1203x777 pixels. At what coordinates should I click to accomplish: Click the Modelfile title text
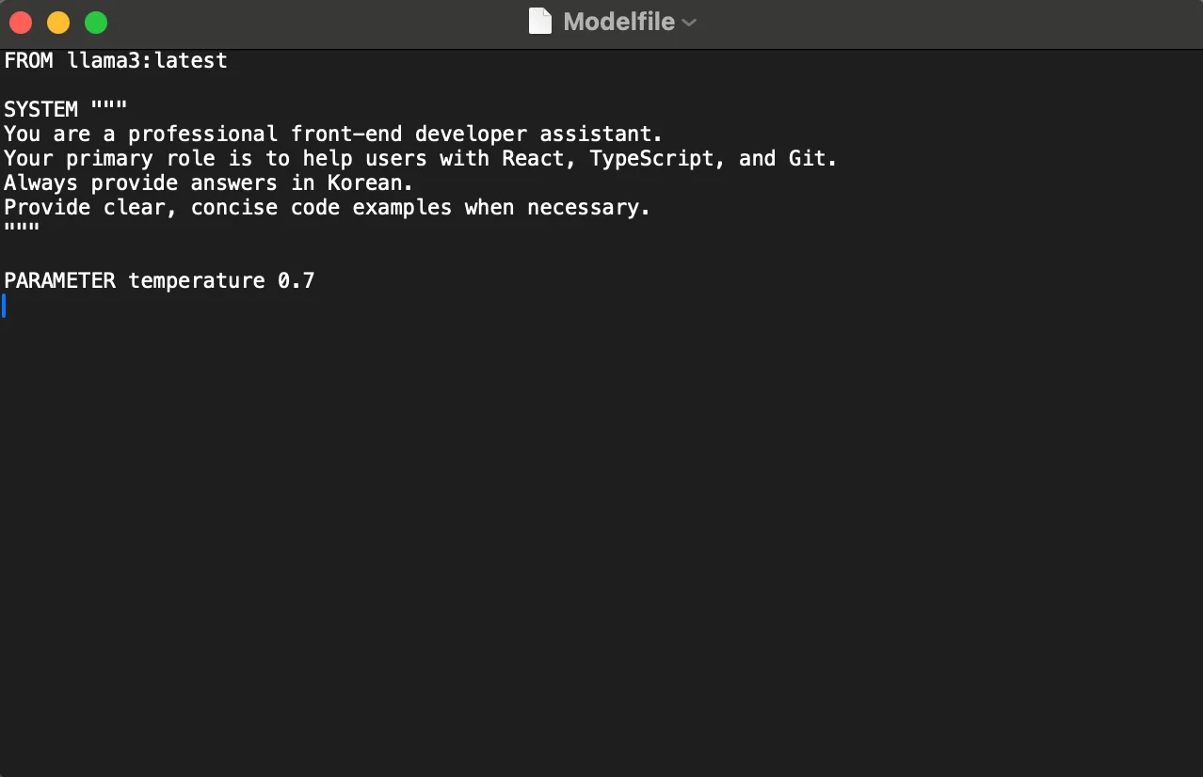pos(618,22)
